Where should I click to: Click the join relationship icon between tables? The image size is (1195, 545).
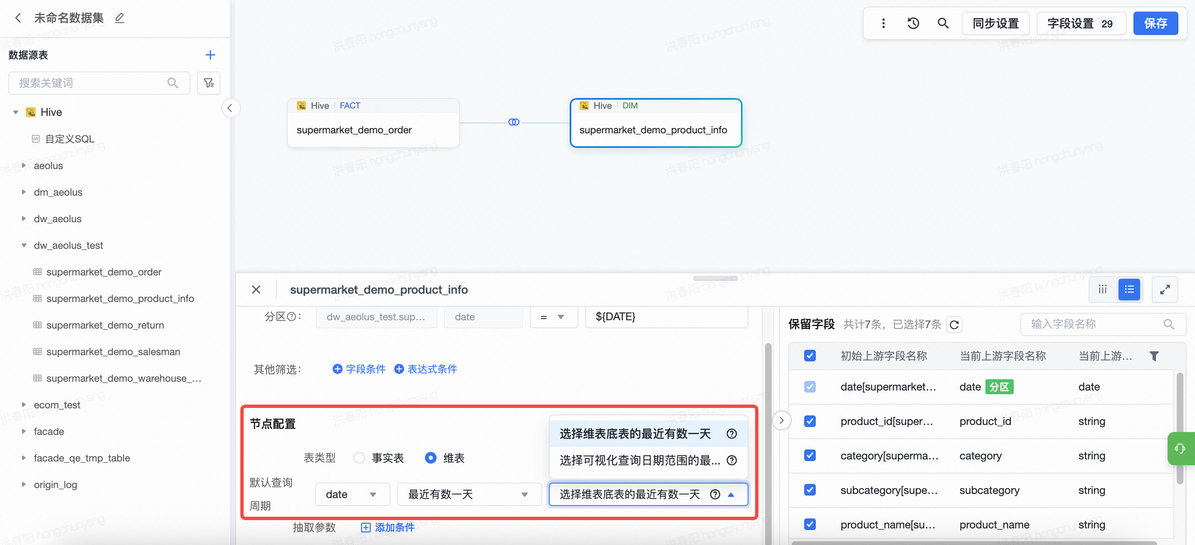click(x=514, y=123)
